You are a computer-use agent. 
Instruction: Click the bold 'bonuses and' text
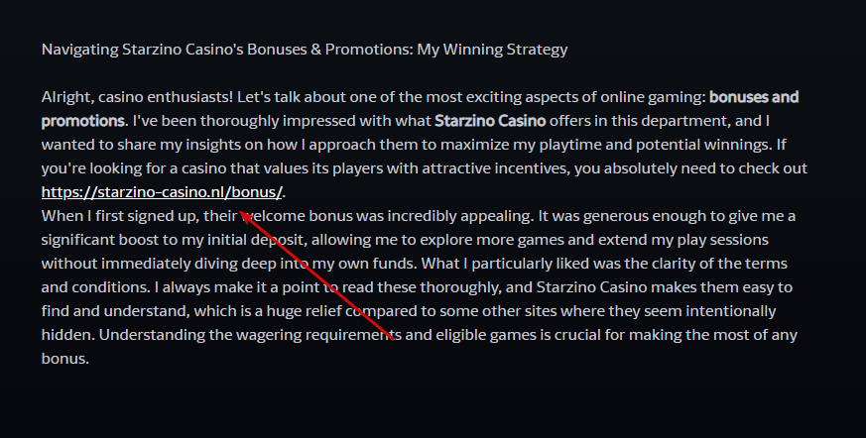pos(754,97)
